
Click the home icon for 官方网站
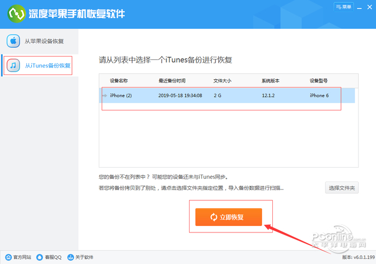click(9, 257)
